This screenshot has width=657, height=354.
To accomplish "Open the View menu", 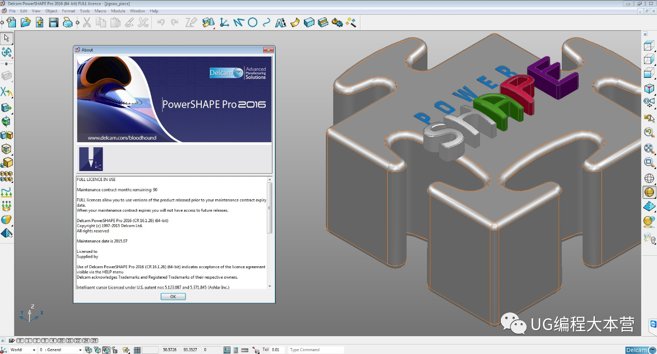I will [x=36, y=11].
